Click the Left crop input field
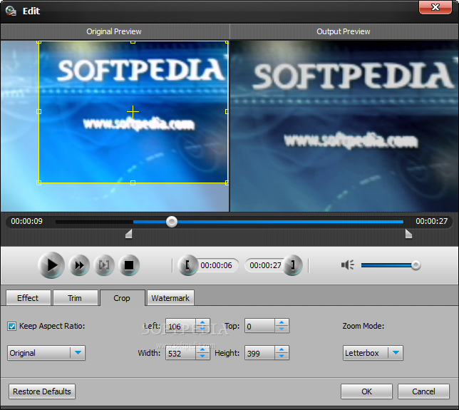Viewport: 459px width, 410px height. pos(181,326)
